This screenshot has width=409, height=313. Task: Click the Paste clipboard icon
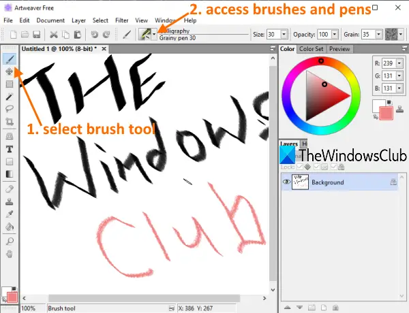coord(78,35)
